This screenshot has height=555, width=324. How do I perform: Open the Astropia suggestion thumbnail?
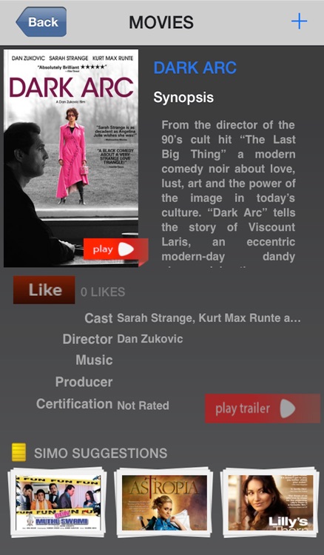(x=163, y=502)
